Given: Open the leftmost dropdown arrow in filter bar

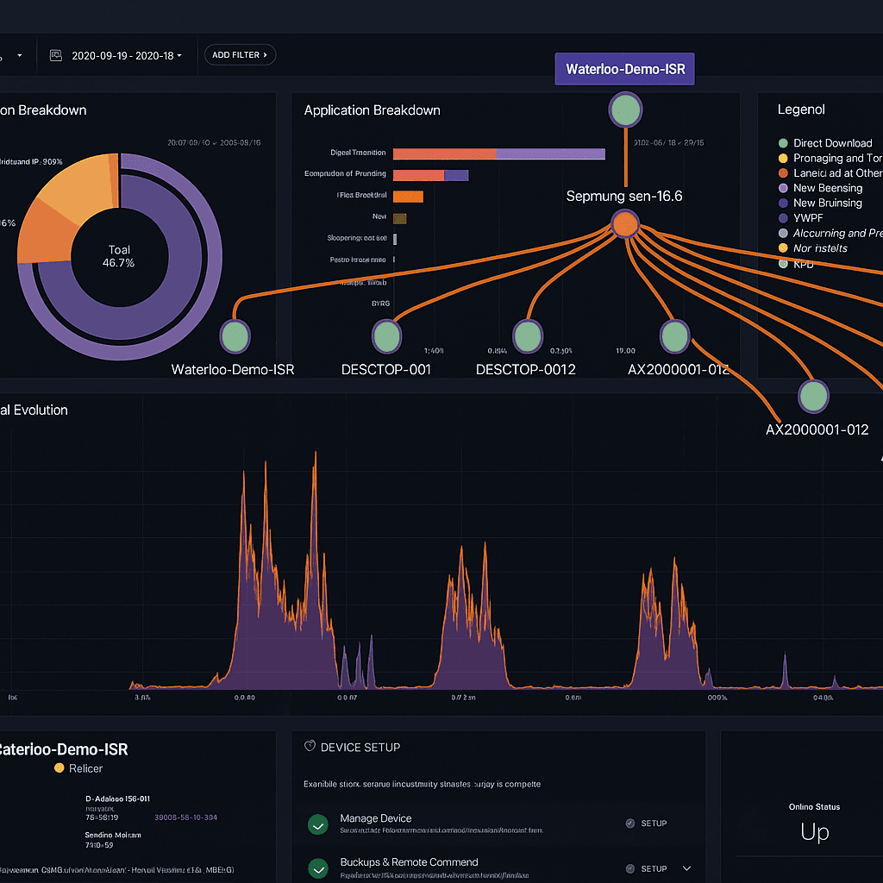Looking at the screenshot, I should click(x=20, y=55).
